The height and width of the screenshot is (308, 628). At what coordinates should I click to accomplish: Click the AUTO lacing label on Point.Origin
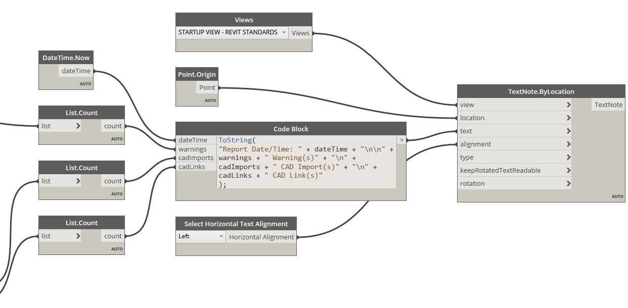pyautogui.click(x=210, y=100)
